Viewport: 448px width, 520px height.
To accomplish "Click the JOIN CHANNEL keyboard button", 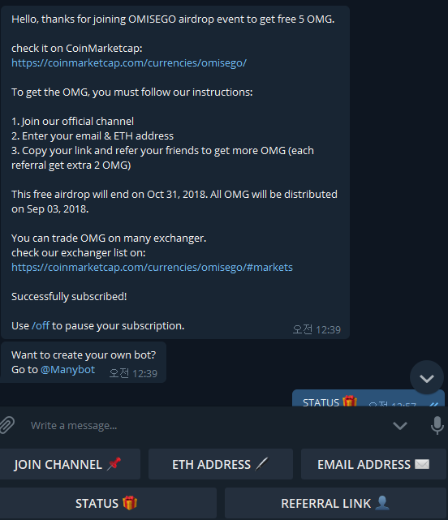I will point(70,464).
